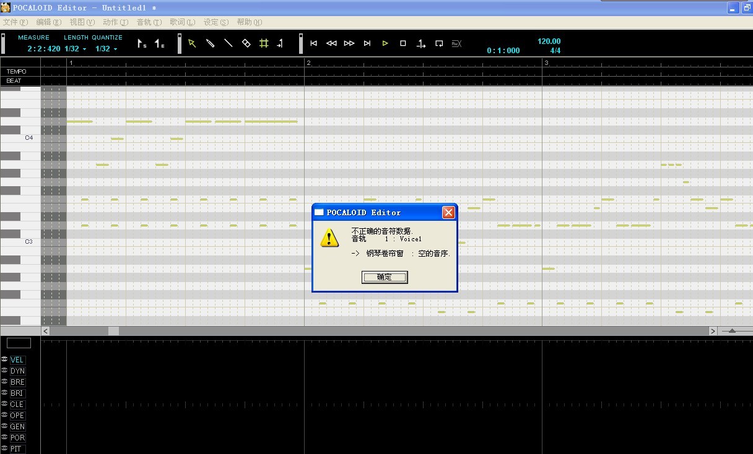
Task: Stop playback with the square stop icon
Action: (x=403, y=43)
